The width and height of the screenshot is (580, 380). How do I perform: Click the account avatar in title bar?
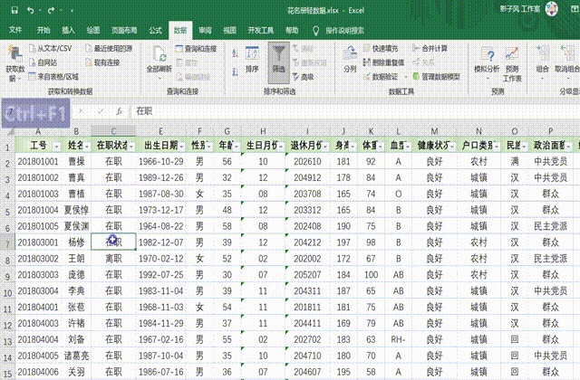point(552,9)
